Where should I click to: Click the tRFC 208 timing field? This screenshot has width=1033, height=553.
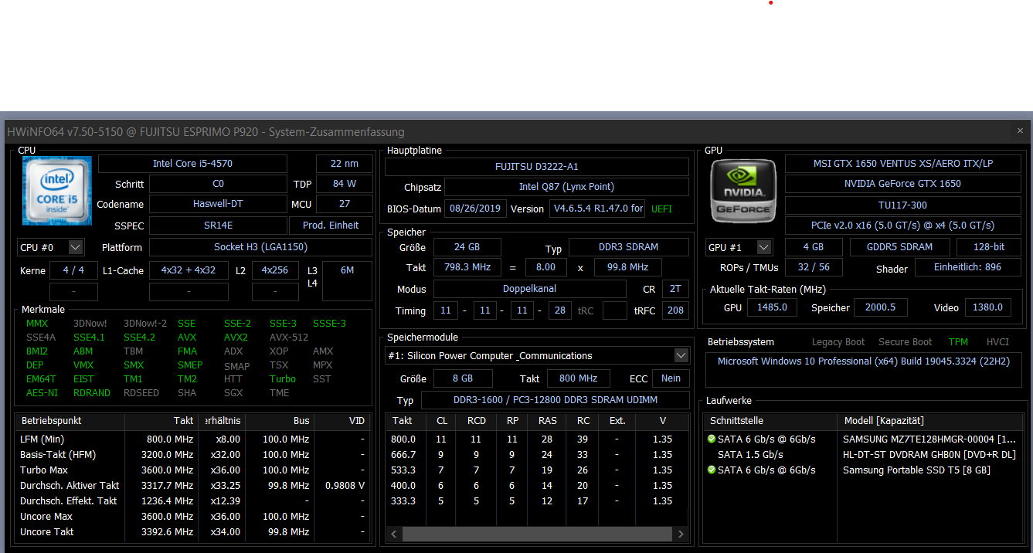click(675, 310)
